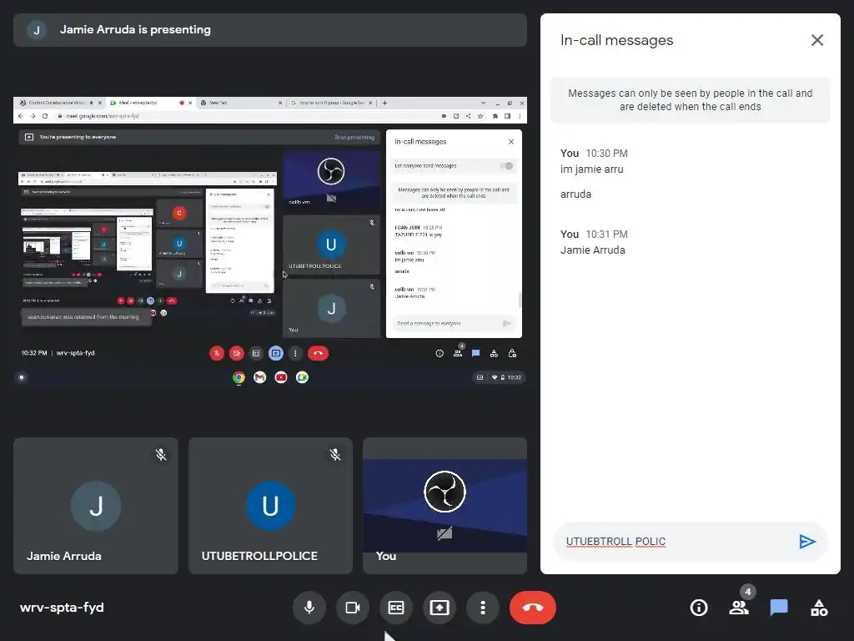Click the In-call messages panel title
The image size is (854, 641).
tap(616, 40)
